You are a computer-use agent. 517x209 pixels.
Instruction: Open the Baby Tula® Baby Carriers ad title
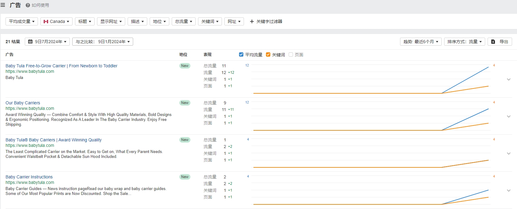click(x=54, y=140)
